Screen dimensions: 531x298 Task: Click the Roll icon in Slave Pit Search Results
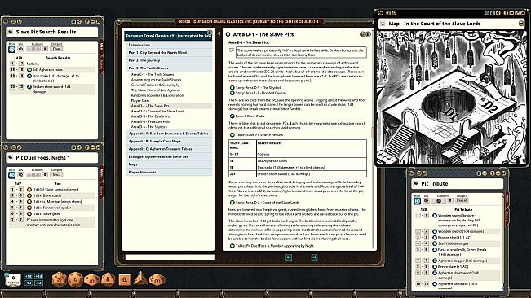pyautogui.click(x=12, y=49)
